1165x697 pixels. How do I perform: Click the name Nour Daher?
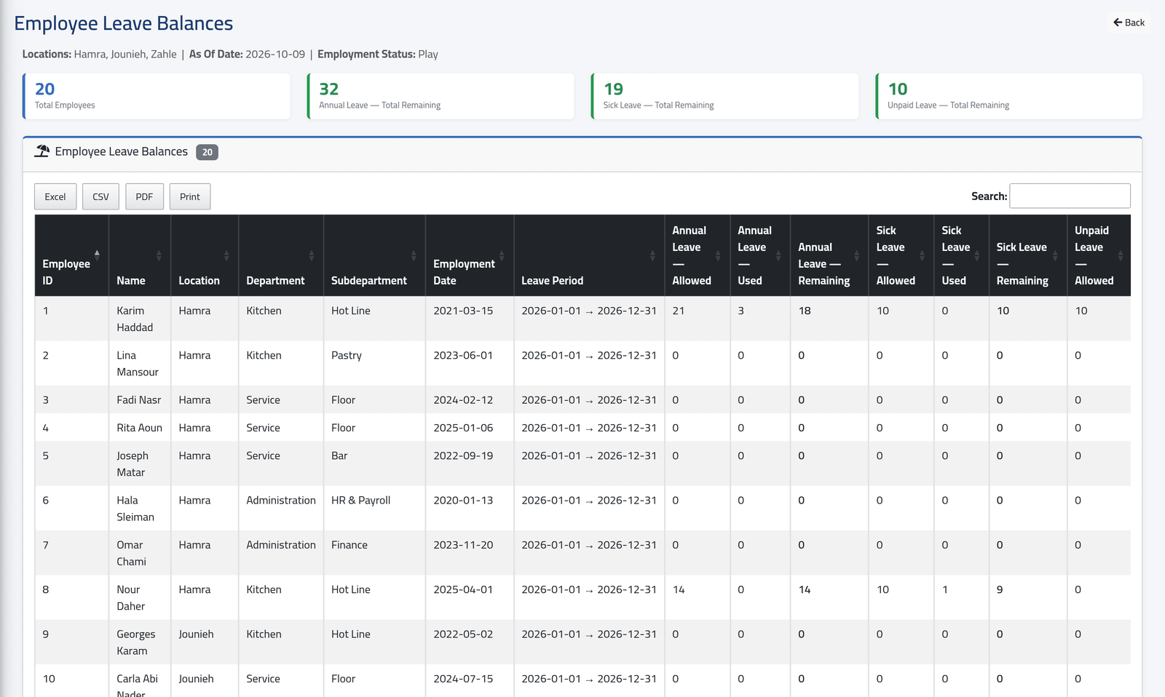click(131, 597)
